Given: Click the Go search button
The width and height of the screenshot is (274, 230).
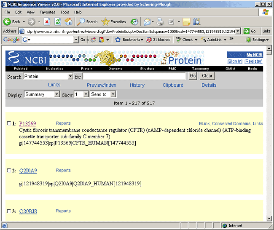Looking at the screenshot, I should click(193, 76).
